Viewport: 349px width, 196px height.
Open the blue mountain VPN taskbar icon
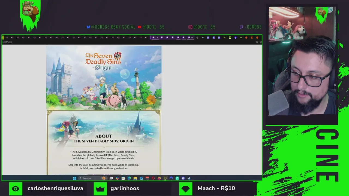171,178
